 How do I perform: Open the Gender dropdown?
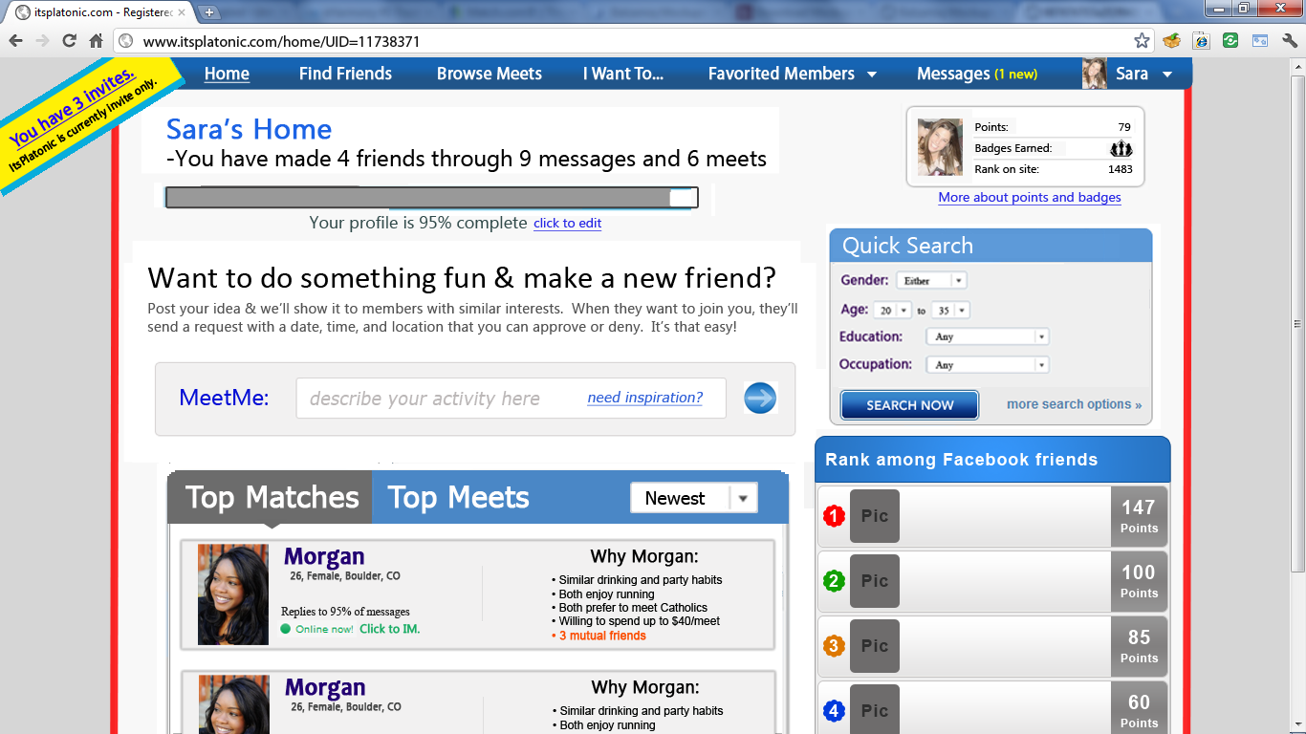(x=931, y=281)
